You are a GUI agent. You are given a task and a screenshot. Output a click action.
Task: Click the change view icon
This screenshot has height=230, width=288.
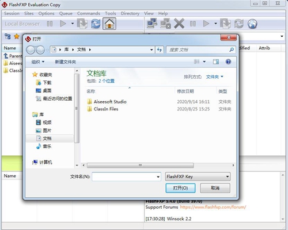(x=196, y=62)
